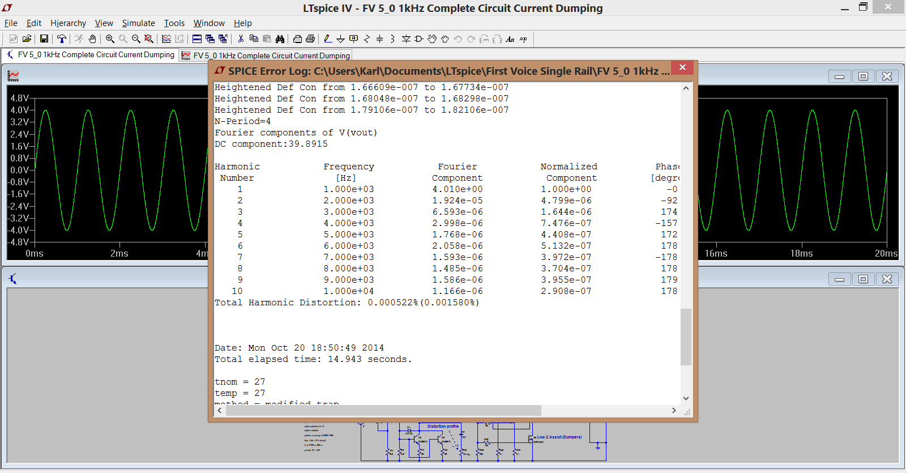Click the Mirror component icon
The height and width of the screenshot is (473, 906).
(497, 39)
